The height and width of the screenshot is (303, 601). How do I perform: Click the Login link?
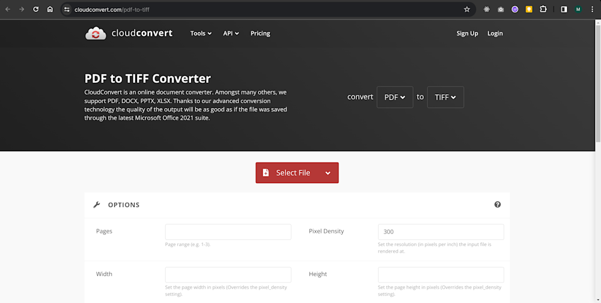[x=495, y=33]
